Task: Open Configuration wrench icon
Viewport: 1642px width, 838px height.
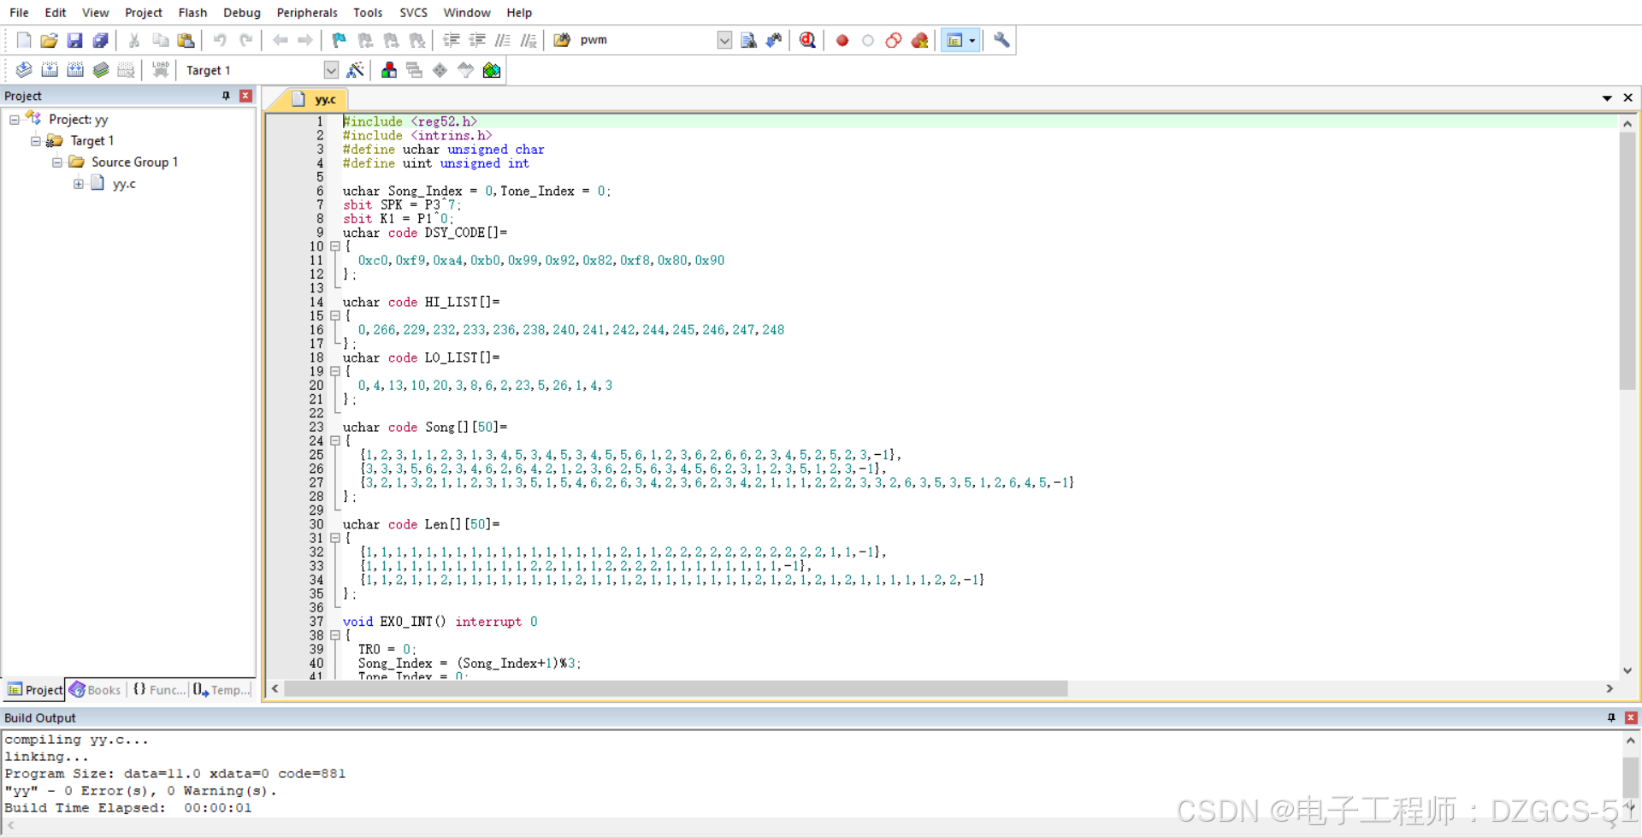Action: pos(1001,40)
